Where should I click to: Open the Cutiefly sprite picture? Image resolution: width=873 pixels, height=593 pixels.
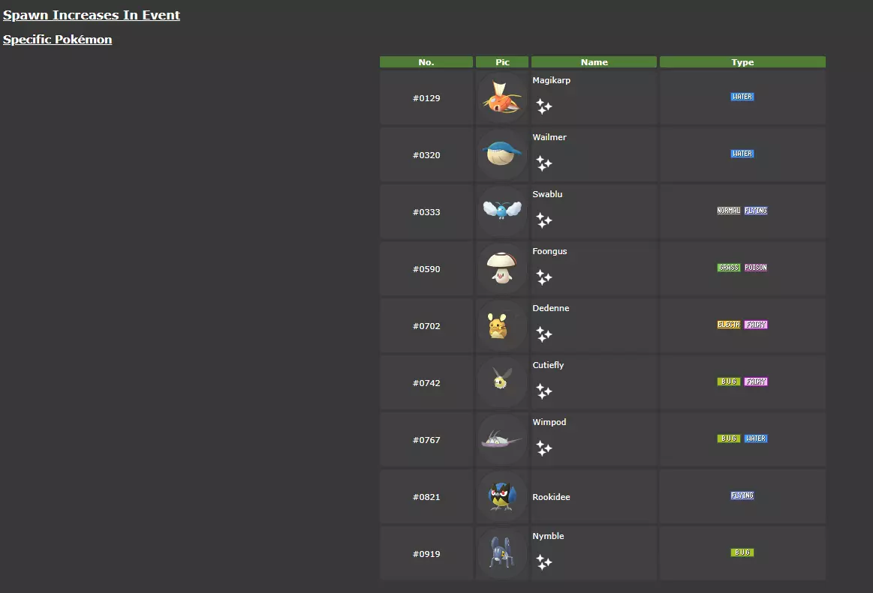click(x=502, y=383)
